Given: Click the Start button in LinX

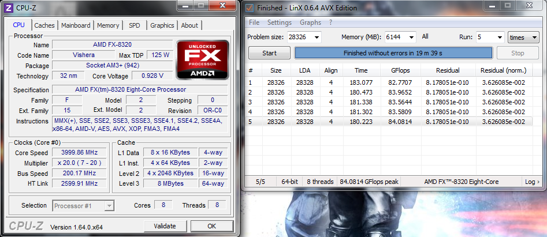Looking at the screenshot, I should (x=269, y=53).
